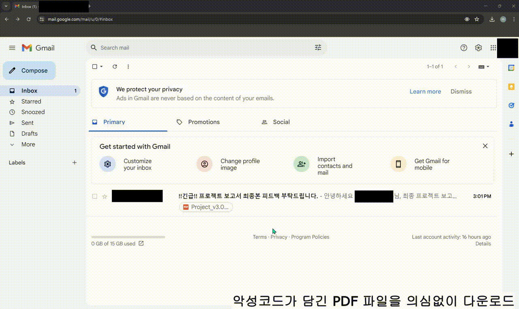Switch to the Primary tab
This screenshot has width=519, height=309.
click(x=128, y=122)
